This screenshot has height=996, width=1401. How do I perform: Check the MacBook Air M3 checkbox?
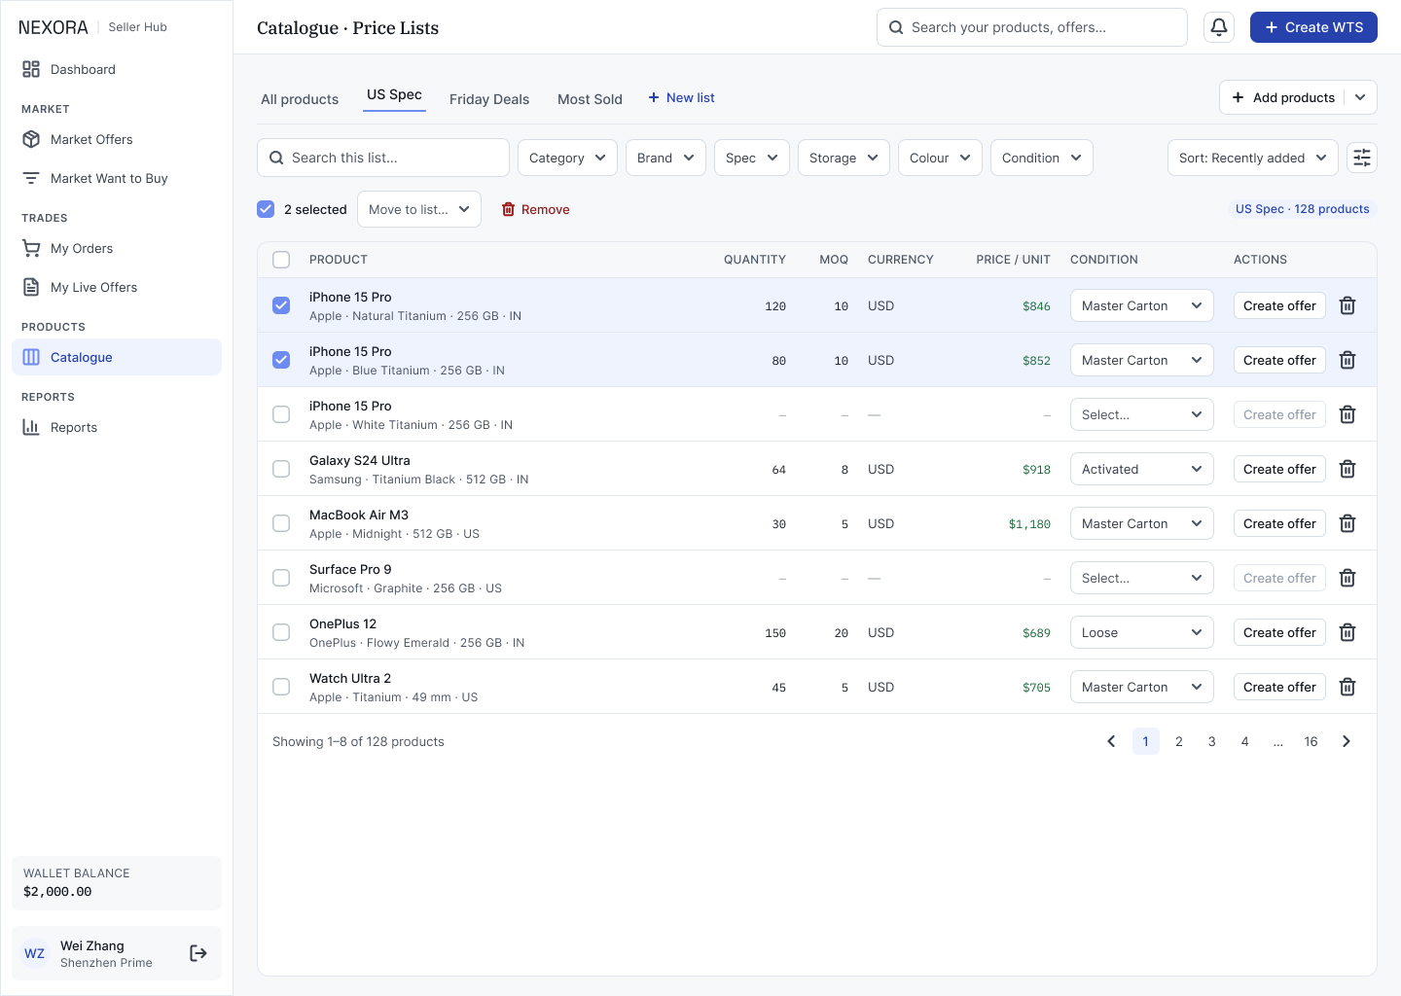281,523
